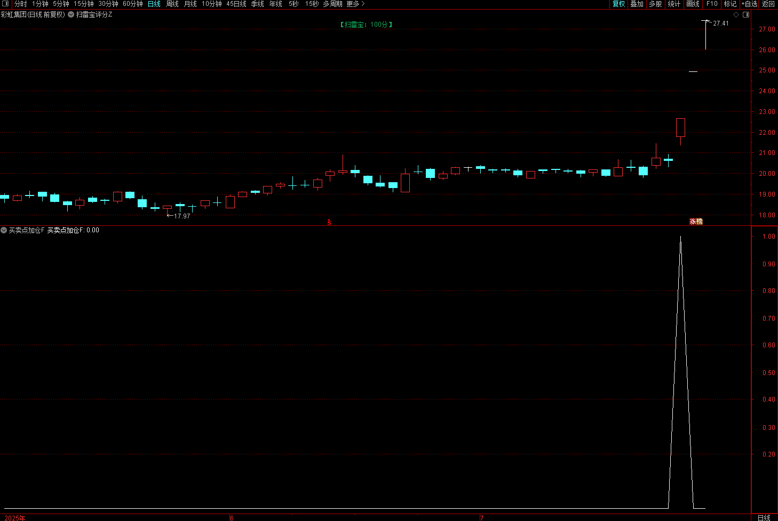Toggle the left panel icon beside 分时
This screenshot has width=778, height=521.
tap(6, 4)
